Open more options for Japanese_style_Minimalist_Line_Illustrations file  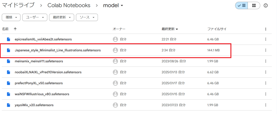click(x=266, y=50)
